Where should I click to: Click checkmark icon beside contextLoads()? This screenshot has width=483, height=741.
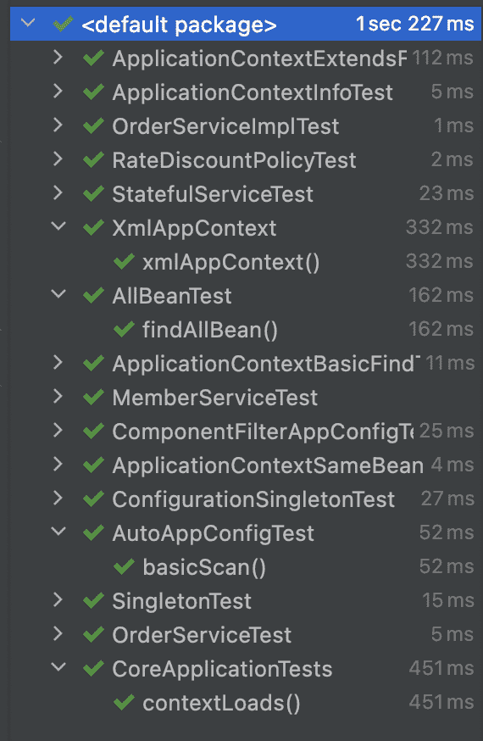tap(125, 703)
